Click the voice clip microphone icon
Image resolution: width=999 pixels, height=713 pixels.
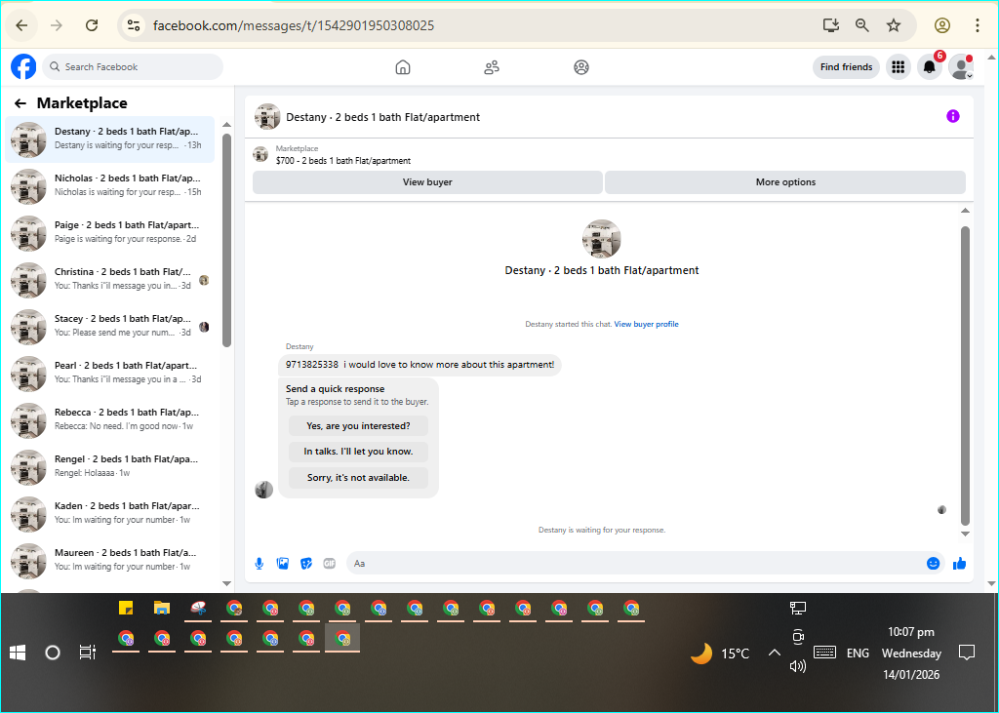pos(260,563)
